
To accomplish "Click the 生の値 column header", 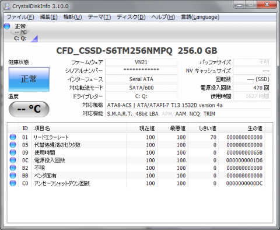I will pos(242,128).
